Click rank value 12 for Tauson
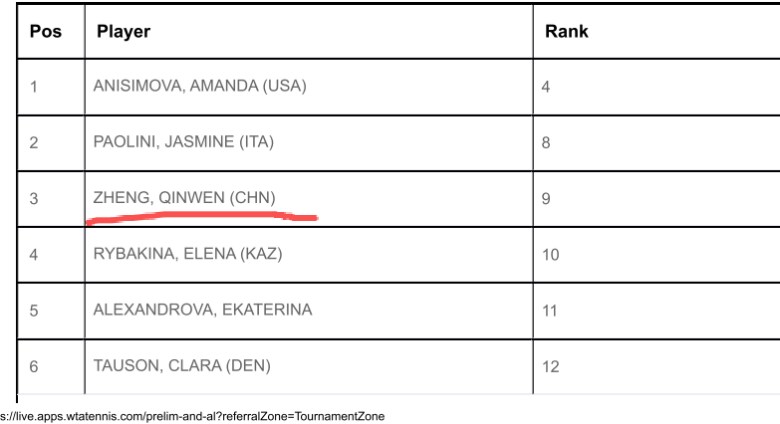The height and width of the screenshot is (424, 780). click(x=550, y=367)
